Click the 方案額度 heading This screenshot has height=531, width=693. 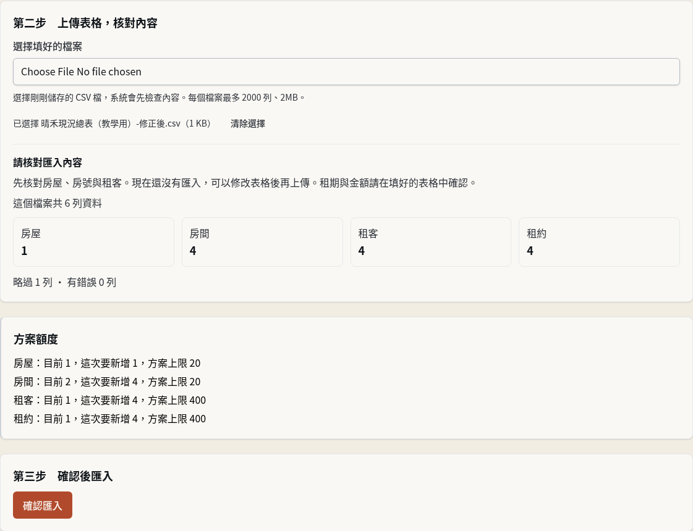pos(36,340)
